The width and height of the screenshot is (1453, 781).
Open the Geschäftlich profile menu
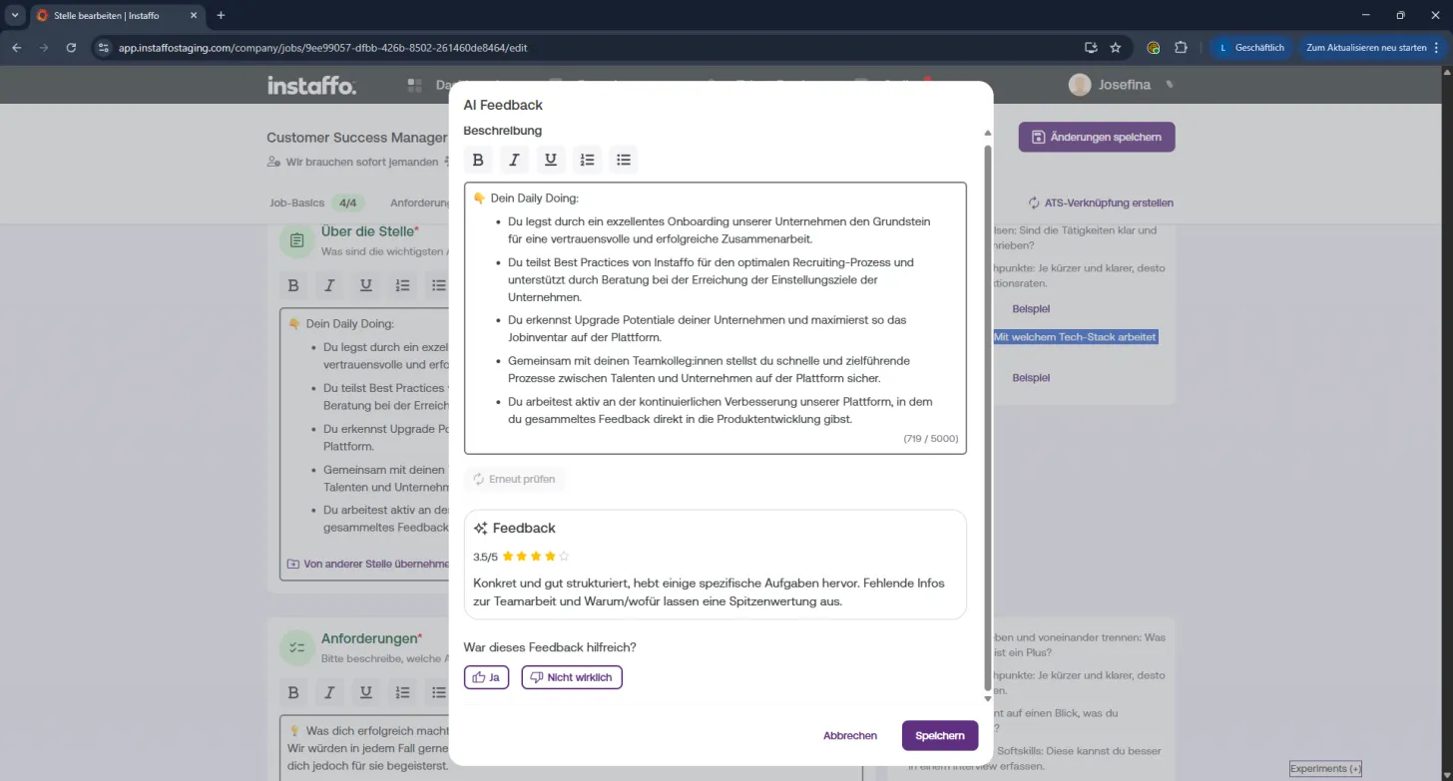(1252, 47)
